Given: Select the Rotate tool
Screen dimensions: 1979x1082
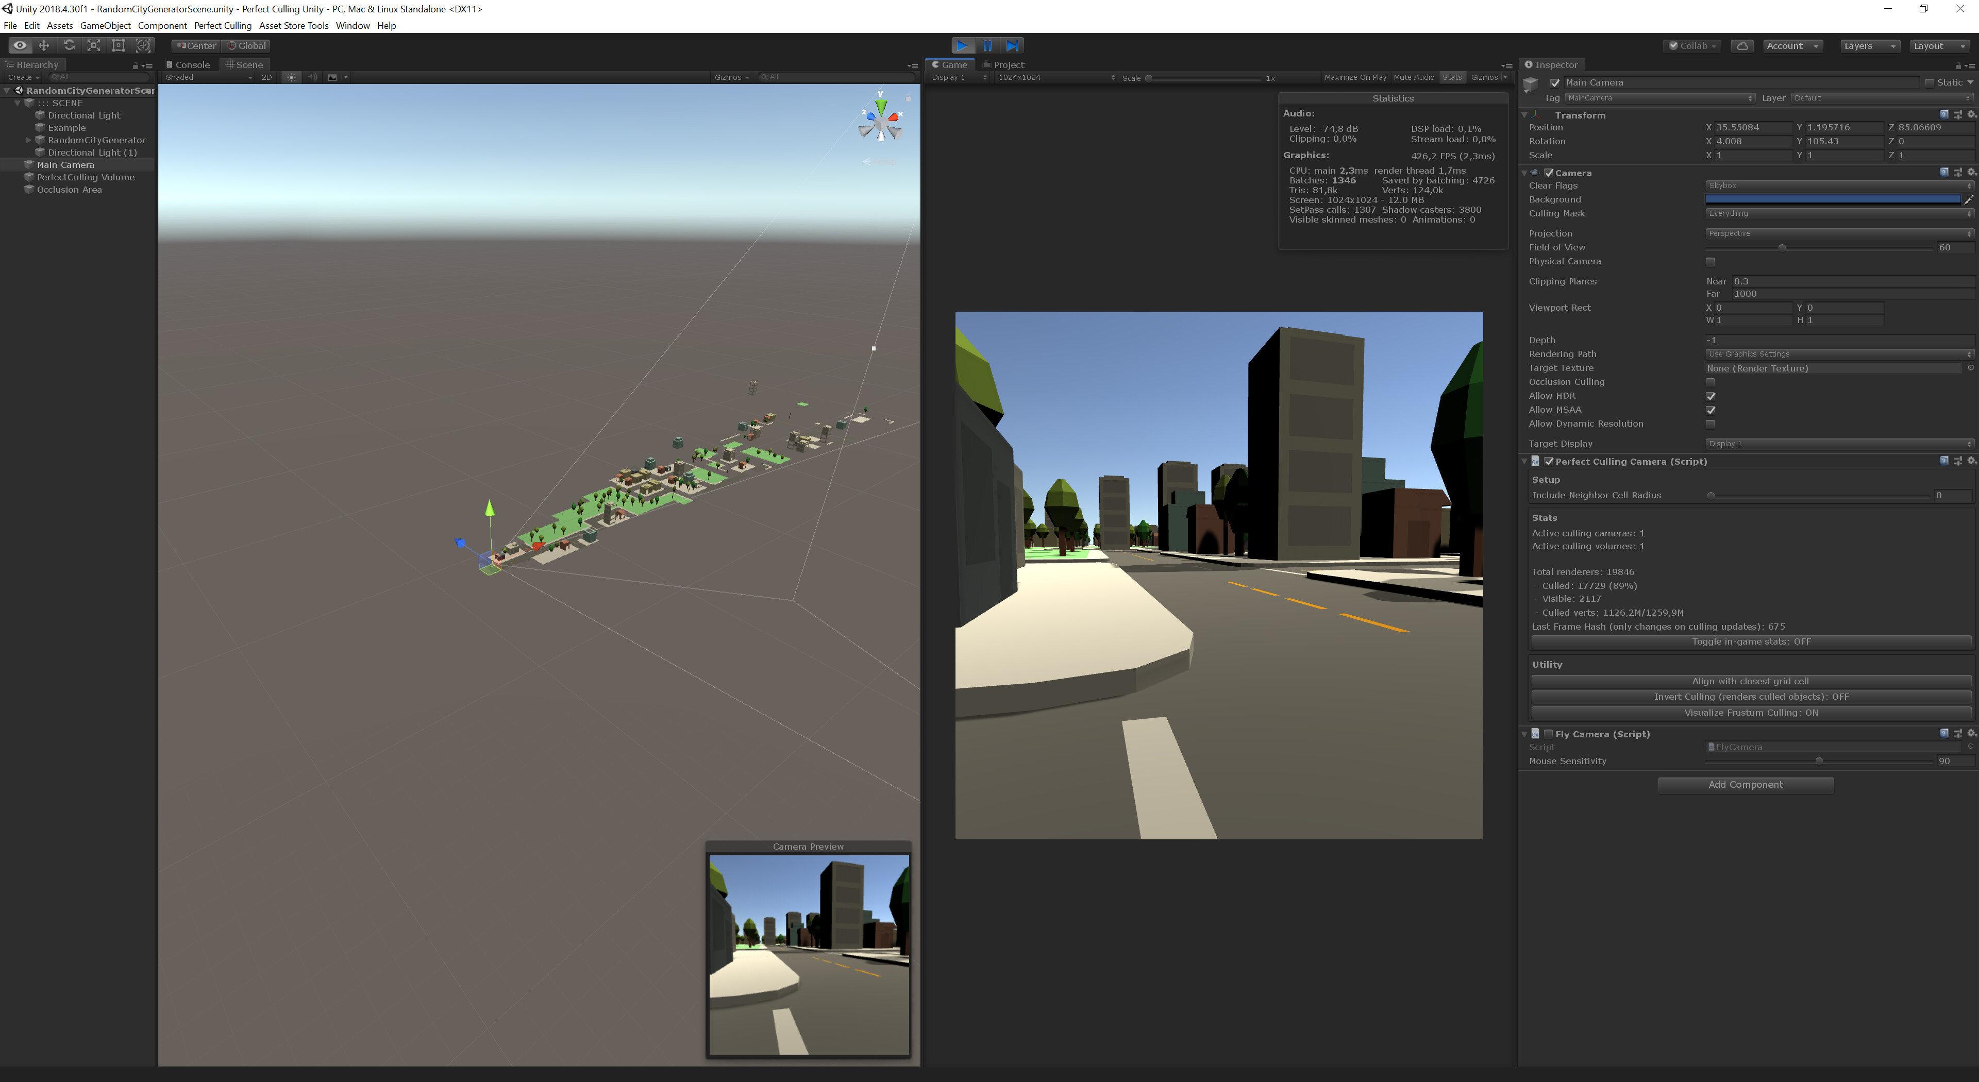Looking at the screenshot, I should click(69, 45).
